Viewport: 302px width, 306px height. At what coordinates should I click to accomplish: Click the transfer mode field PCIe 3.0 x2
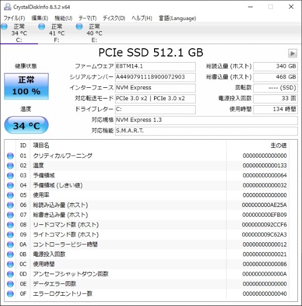[x=155, y=99]
